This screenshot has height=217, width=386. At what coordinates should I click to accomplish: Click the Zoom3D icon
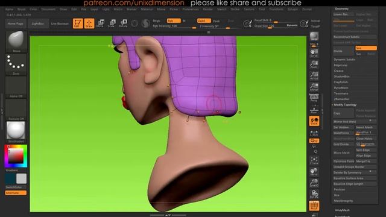[314, 183]
